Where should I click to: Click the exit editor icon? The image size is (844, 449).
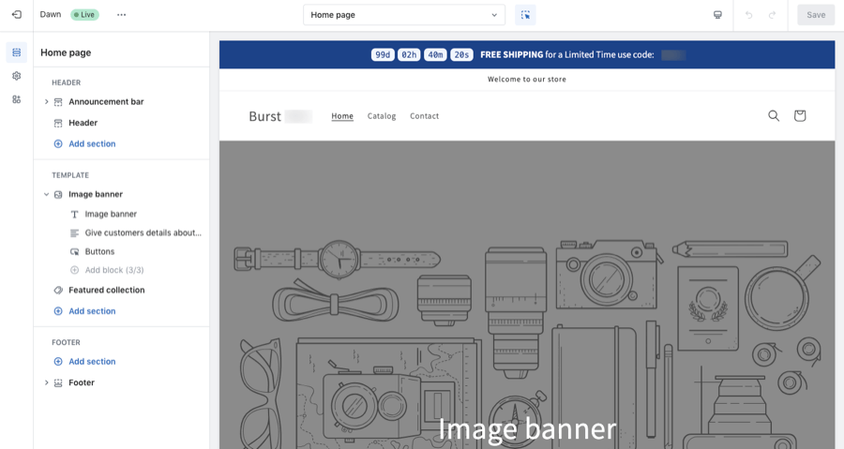(x=16, y=15)
